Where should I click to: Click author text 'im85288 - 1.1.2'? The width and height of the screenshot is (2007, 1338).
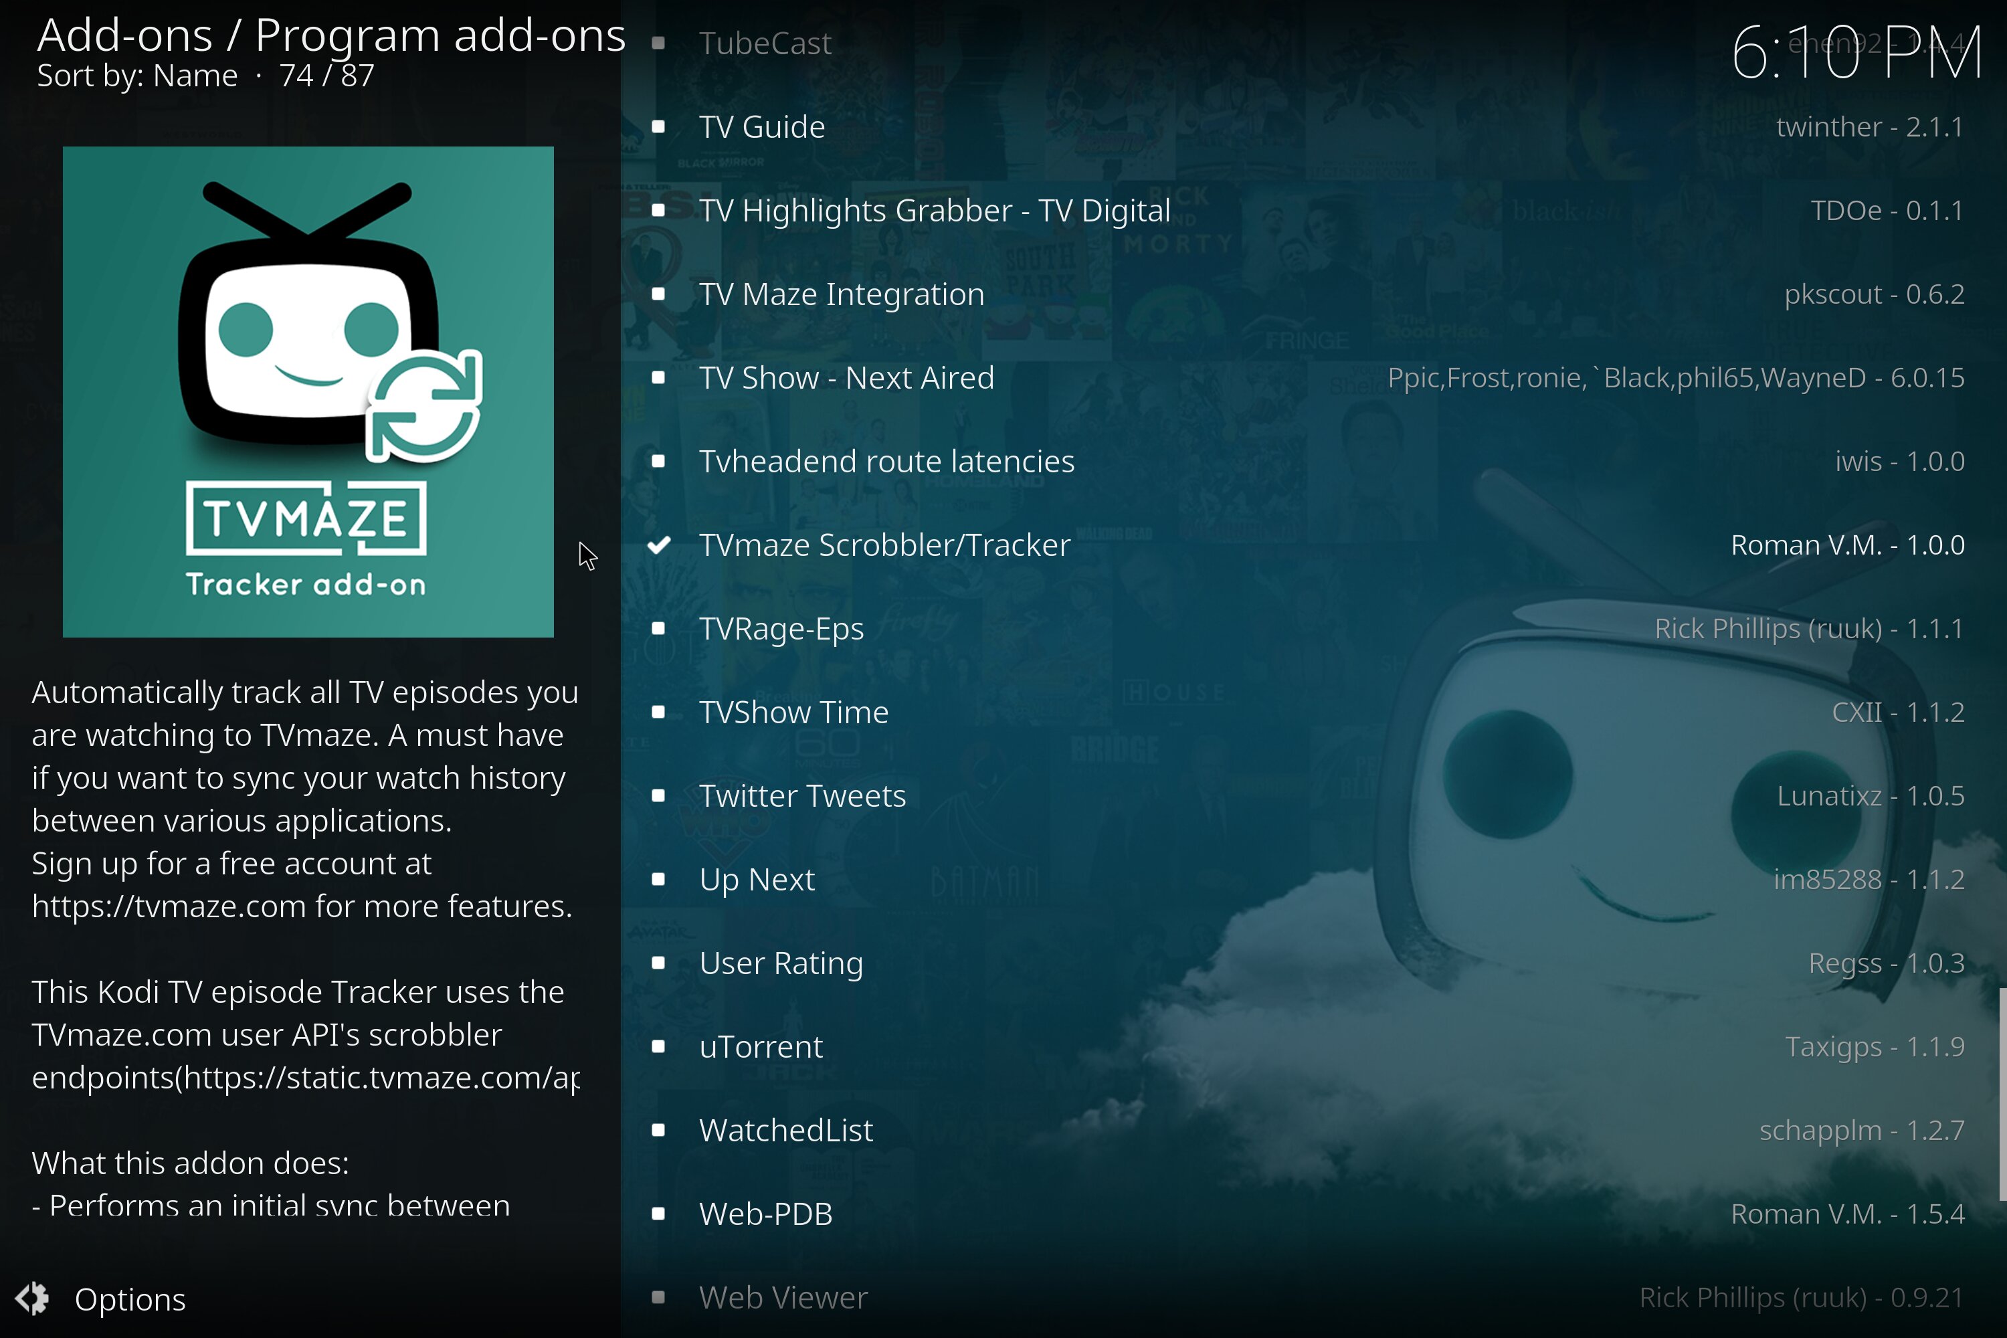(1869, 879)
